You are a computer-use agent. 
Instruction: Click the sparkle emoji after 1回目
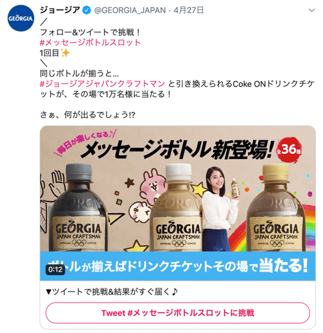65,53
